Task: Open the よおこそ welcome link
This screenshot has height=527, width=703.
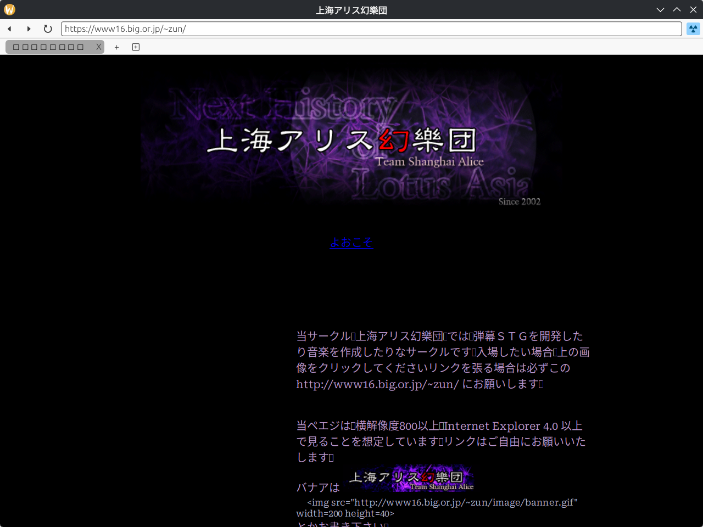Action: 351,242
